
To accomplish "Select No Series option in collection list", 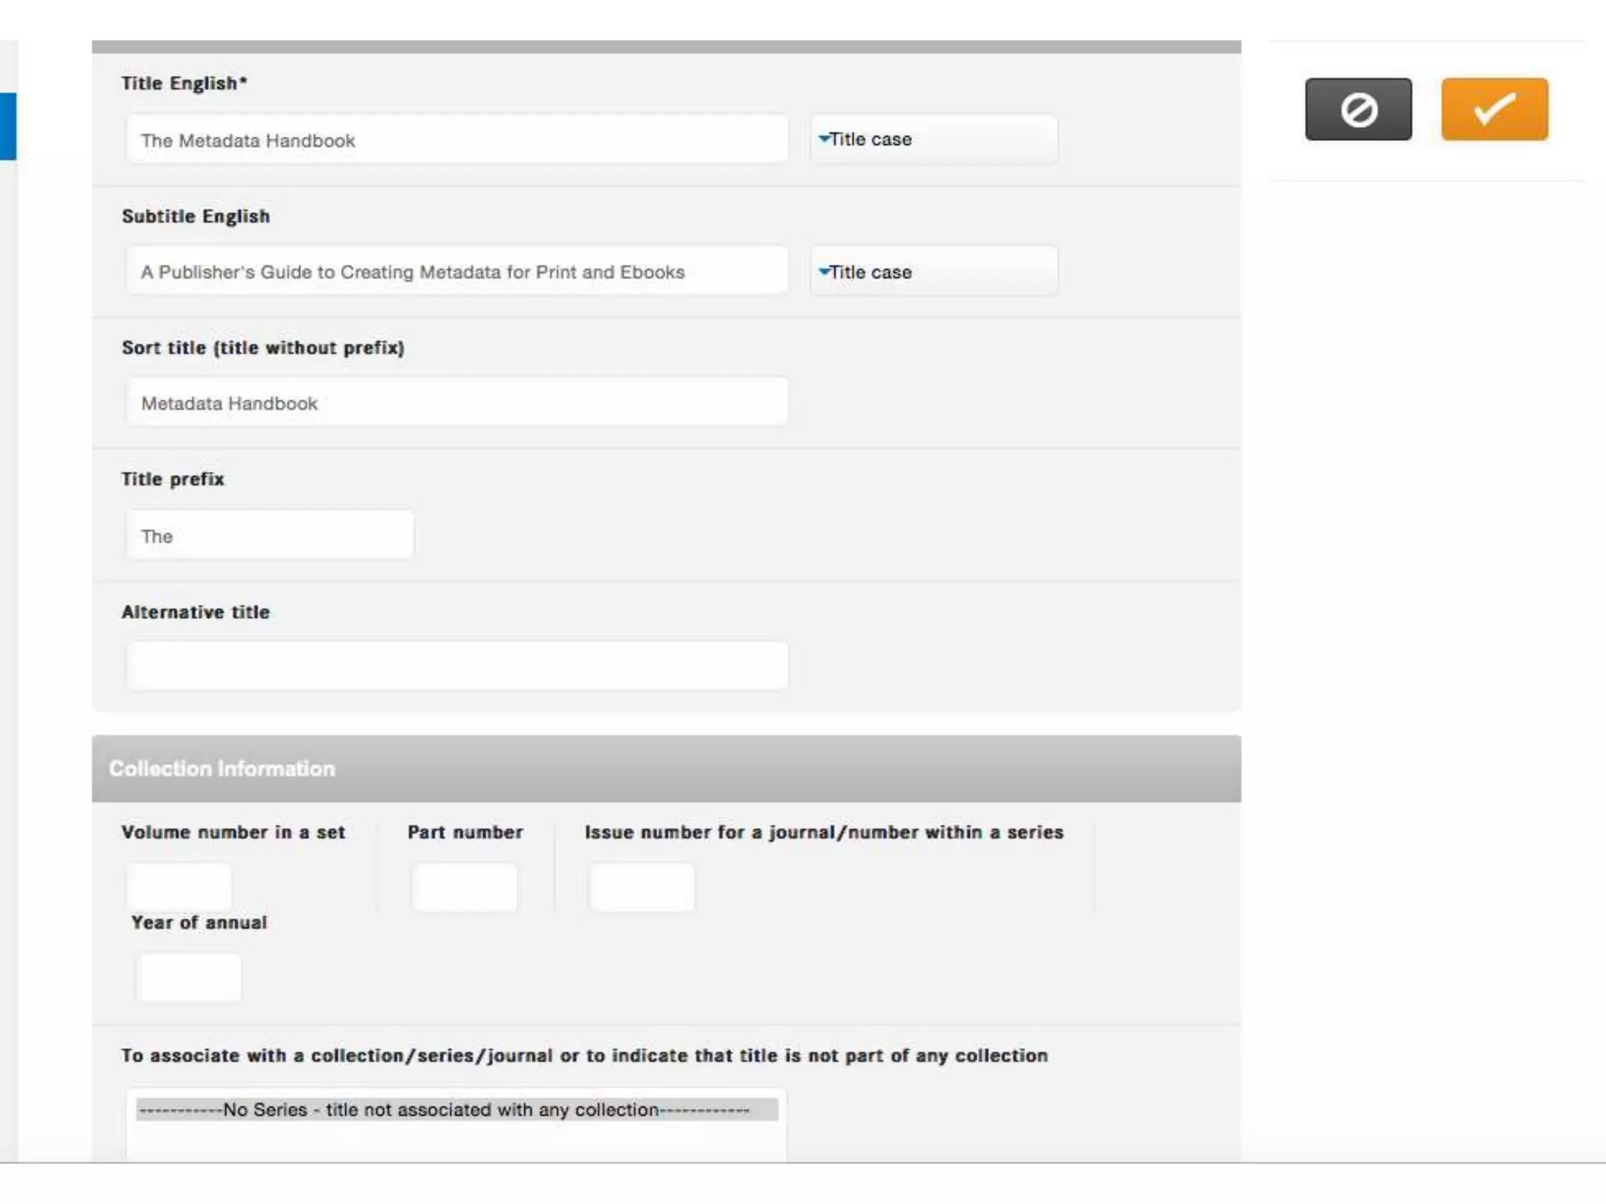I will [x=456, y=1110].
